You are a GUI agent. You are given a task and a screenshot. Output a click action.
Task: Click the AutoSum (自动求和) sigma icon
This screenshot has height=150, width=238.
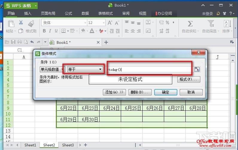(x=190, y=24)
